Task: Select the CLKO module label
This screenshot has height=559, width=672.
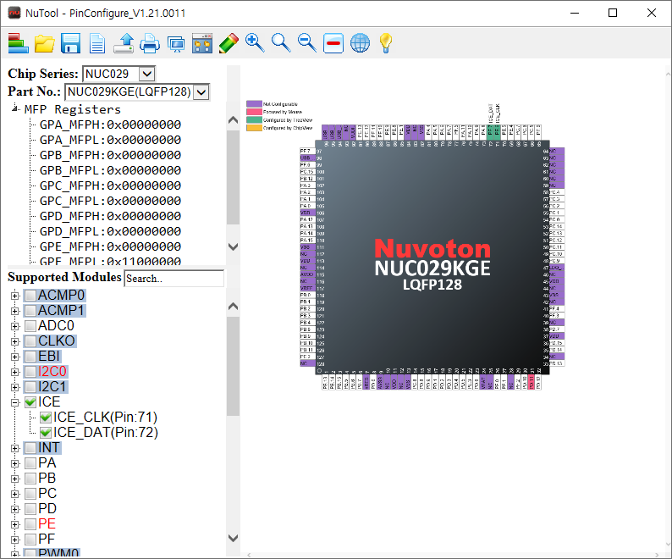Action: coord(57,341)
